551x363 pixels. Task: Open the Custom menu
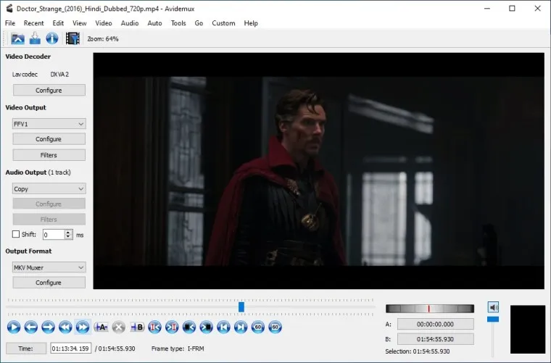point(223,23)
